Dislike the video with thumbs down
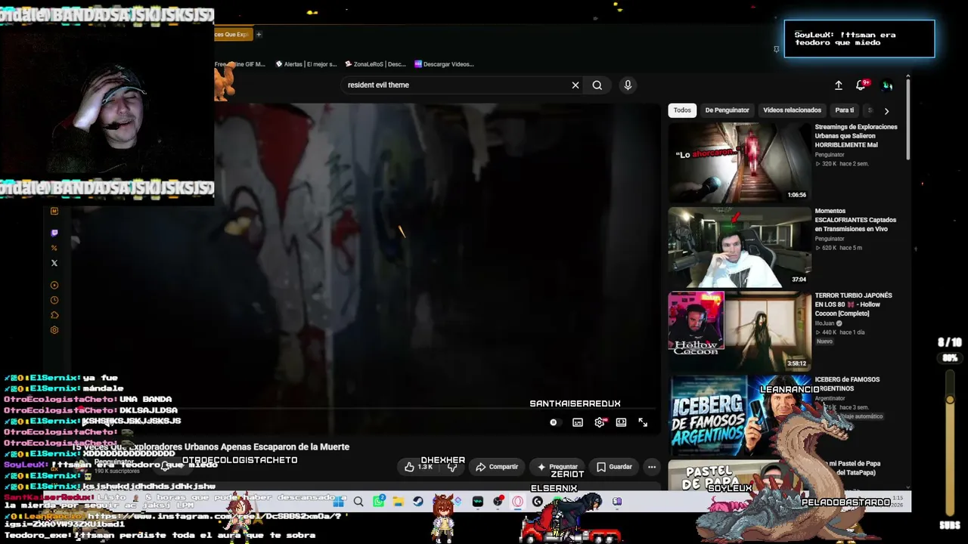968x544 pixels. point(452,467)
